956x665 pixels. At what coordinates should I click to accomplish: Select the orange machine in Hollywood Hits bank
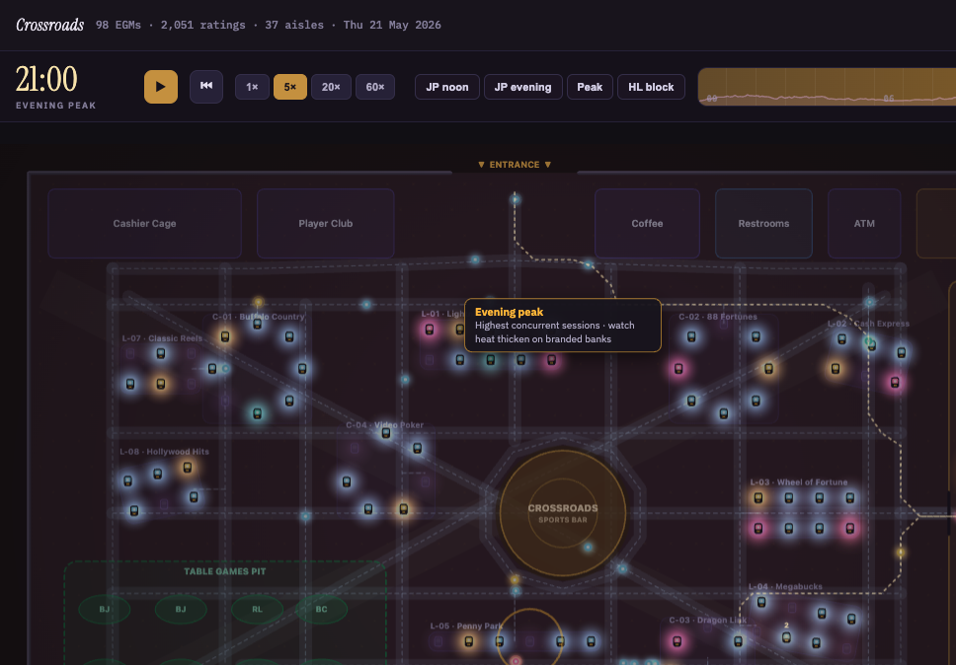click(x=188, y=468)
